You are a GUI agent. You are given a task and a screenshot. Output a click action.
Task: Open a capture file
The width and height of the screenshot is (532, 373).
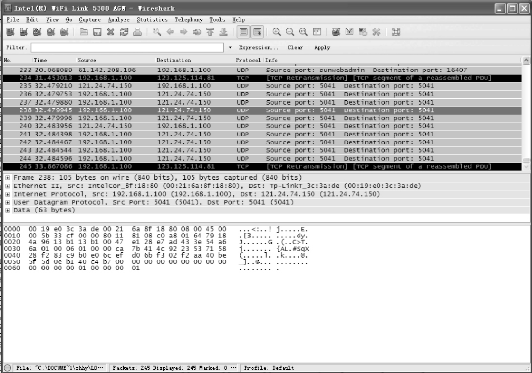click(84, 32)
